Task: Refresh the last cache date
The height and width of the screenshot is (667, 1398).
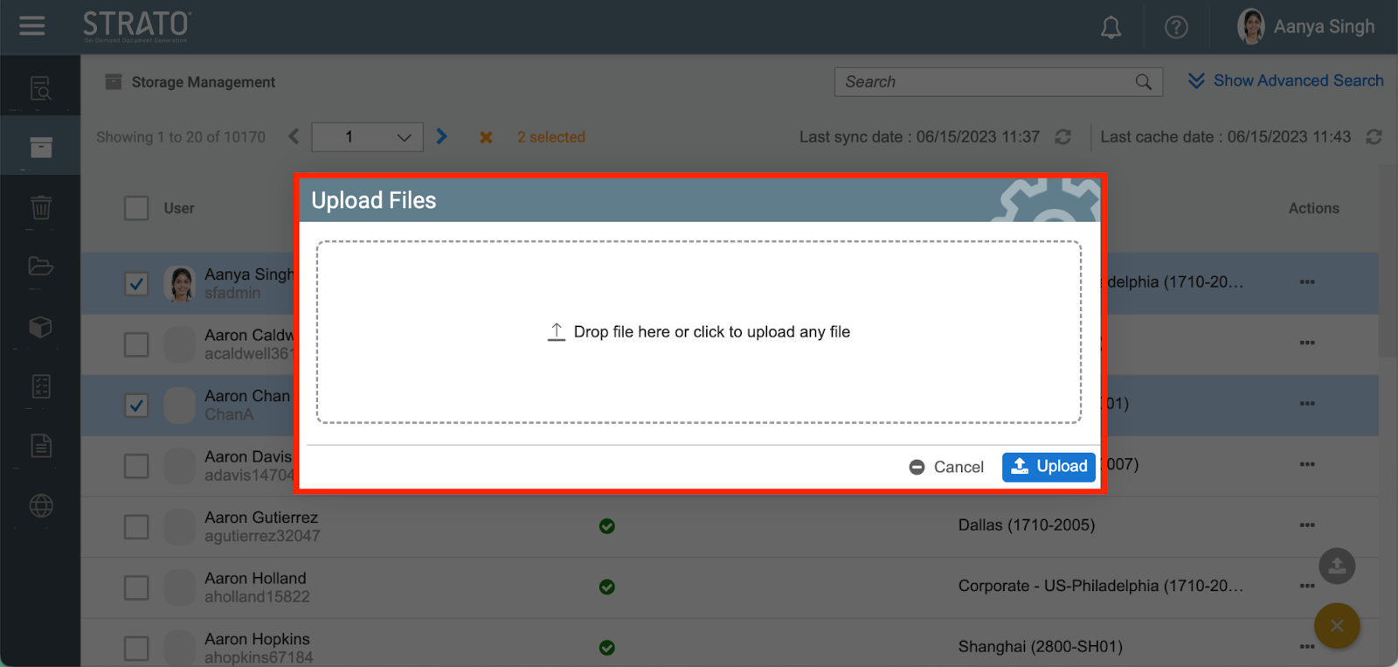Action: 1374,137
